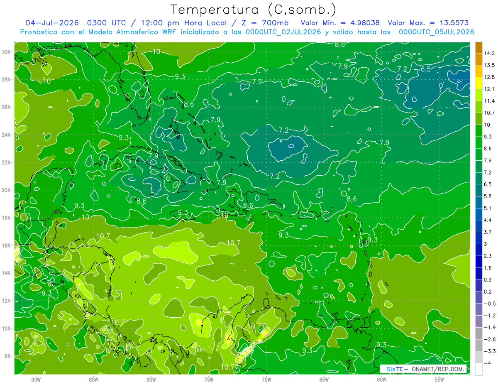Click the "-3.3" value on the color legend
The image size is (498, 385).
click(x=490, y=351)
